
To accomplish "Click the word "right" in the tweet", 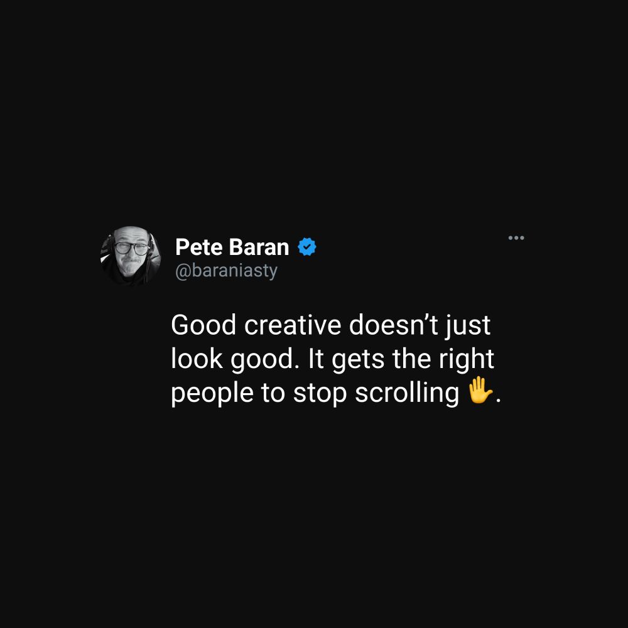I will point(466,359).
